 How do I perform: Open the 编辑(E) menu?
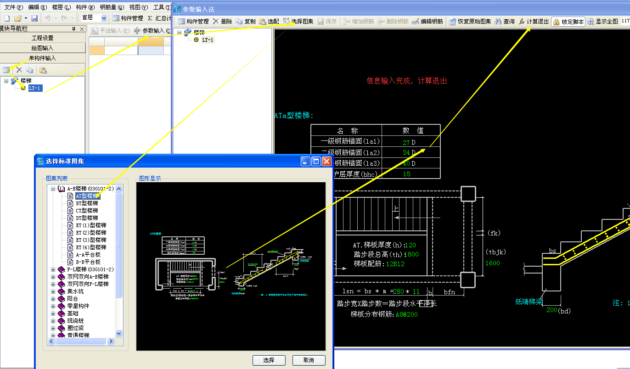tap(37, 7)
